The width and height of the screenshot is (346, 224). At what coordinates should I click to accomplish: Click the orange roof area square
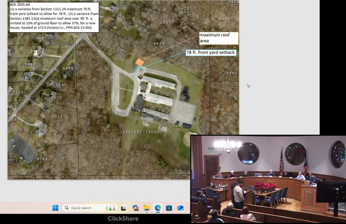pos(140,62)
